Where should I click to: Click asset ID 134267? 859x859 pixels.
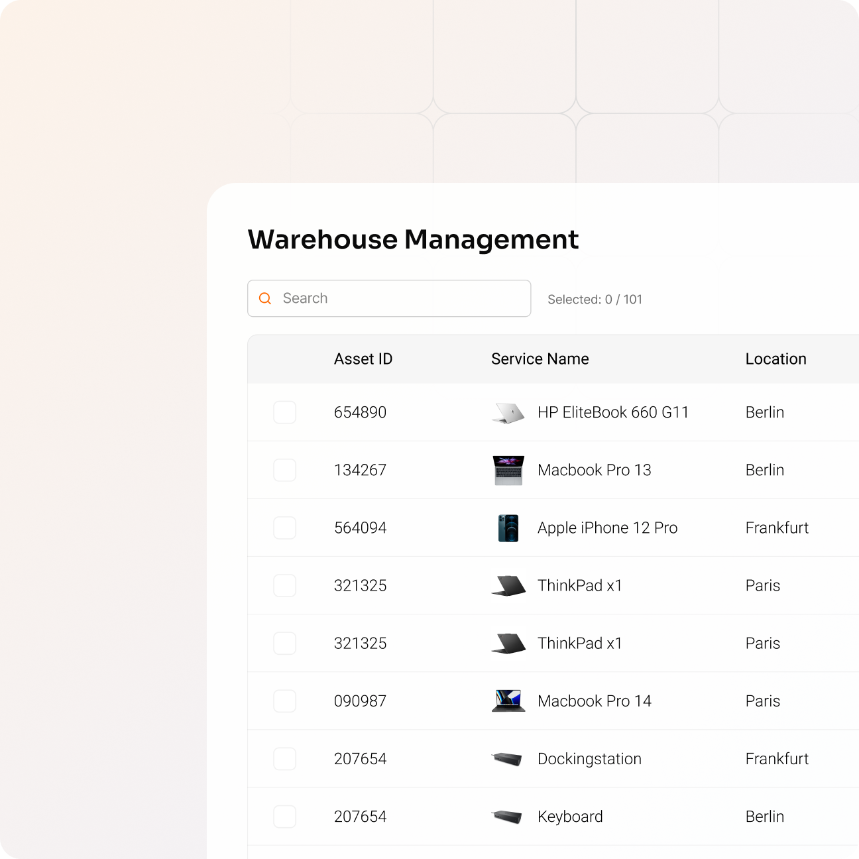360,470
